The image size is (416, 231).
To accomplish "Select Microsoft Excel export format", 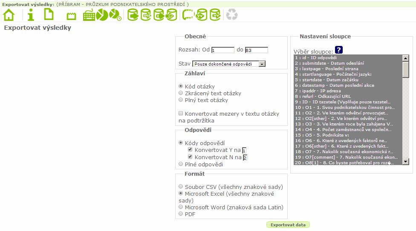I will coord(181,194).
